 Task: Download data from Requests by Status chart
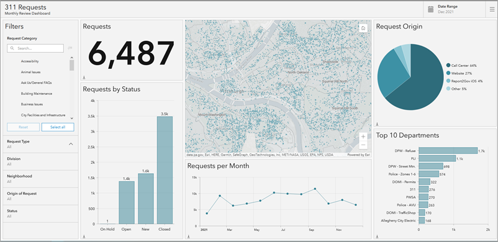pos(84,236)
